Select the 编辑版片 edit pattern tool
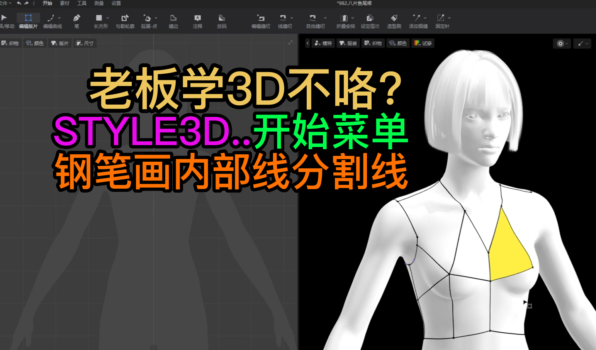Screen dimensions: 596x350 (28, 21)
